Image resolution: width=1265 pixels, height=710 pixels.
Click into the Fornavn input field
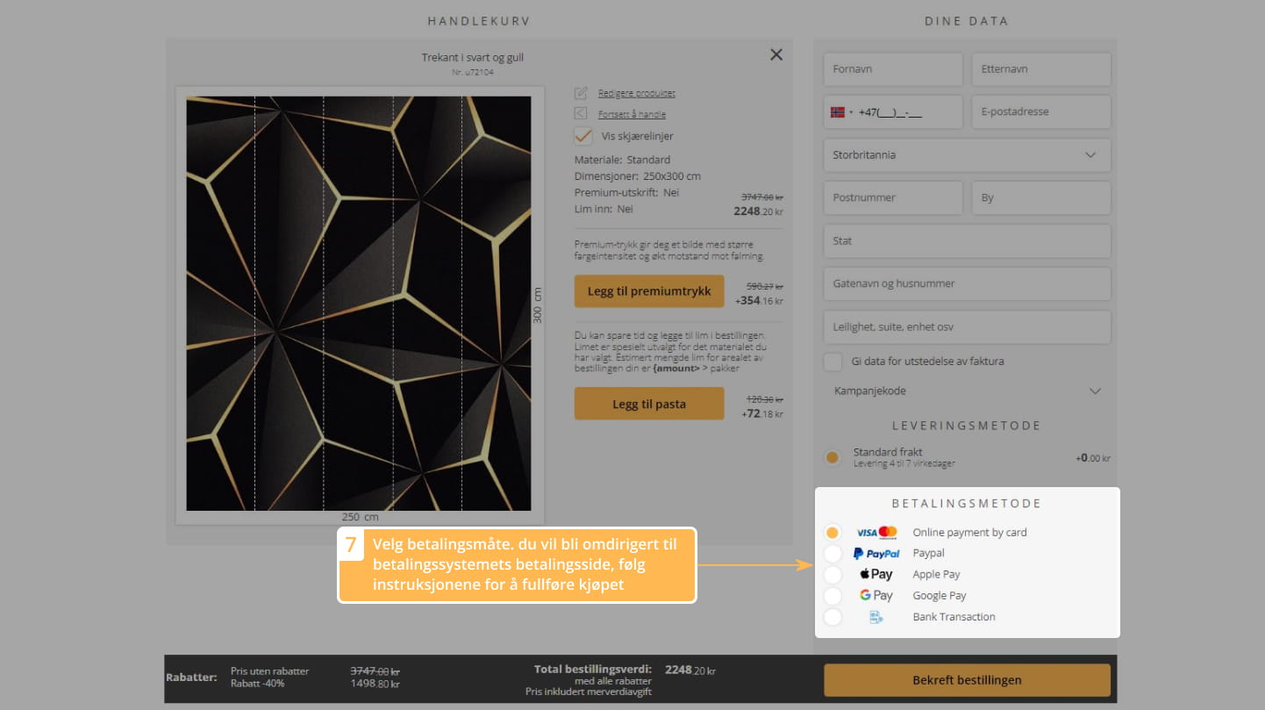[893, 69]
